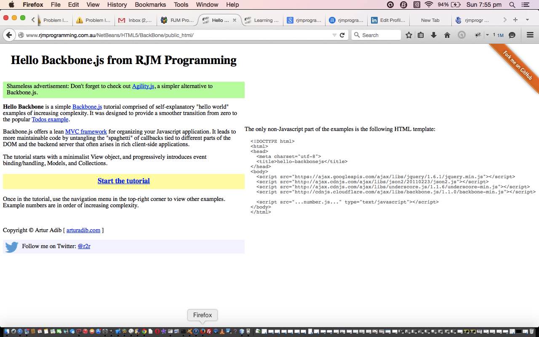The height and width of the screenshot is (337, 539).
Task: Click the greyed-out @ toolbar icon
Action: pyautogui.click(x=462, y=35)
